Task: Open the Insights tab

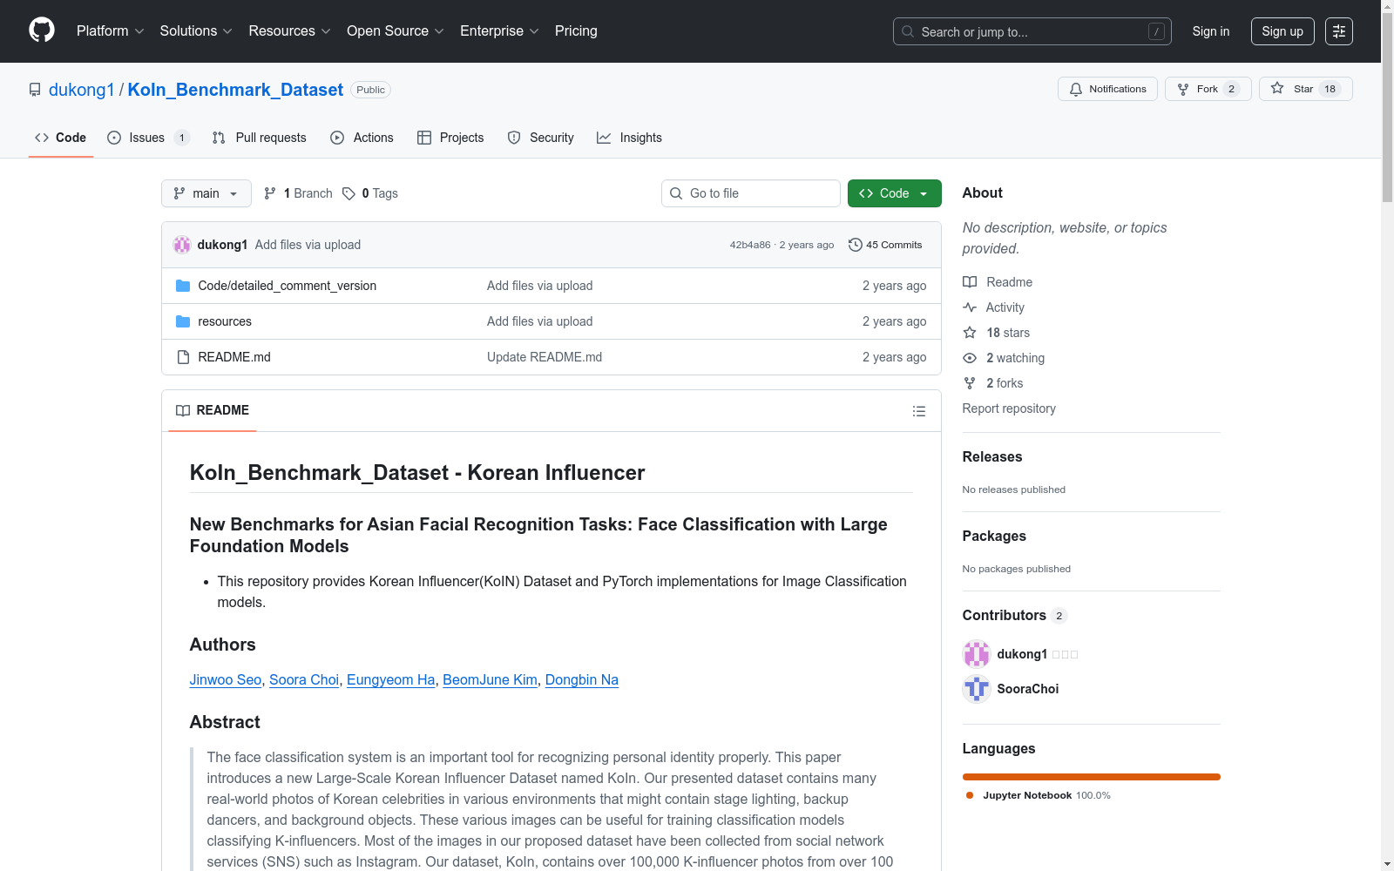Action: pos(629,138)
